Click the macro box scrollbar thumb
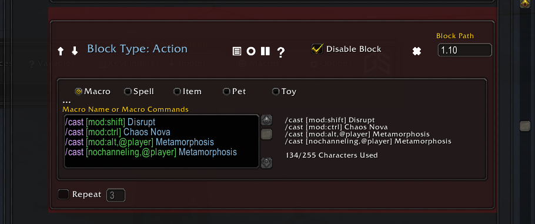 266,134
